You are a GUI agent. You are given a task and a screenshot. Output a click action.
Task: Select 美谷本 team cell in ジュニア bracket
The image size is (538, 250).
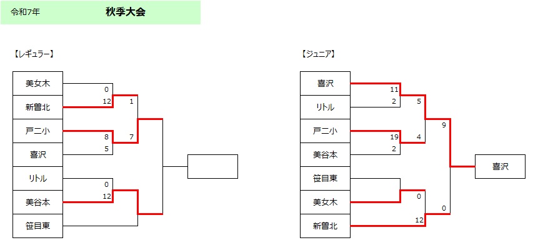coord(325,154)
